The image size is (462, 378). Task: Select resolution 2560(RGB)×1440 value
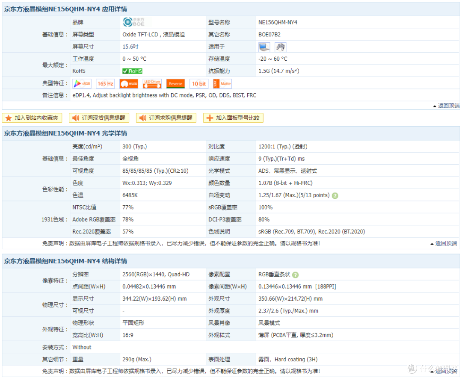point(156,275)
